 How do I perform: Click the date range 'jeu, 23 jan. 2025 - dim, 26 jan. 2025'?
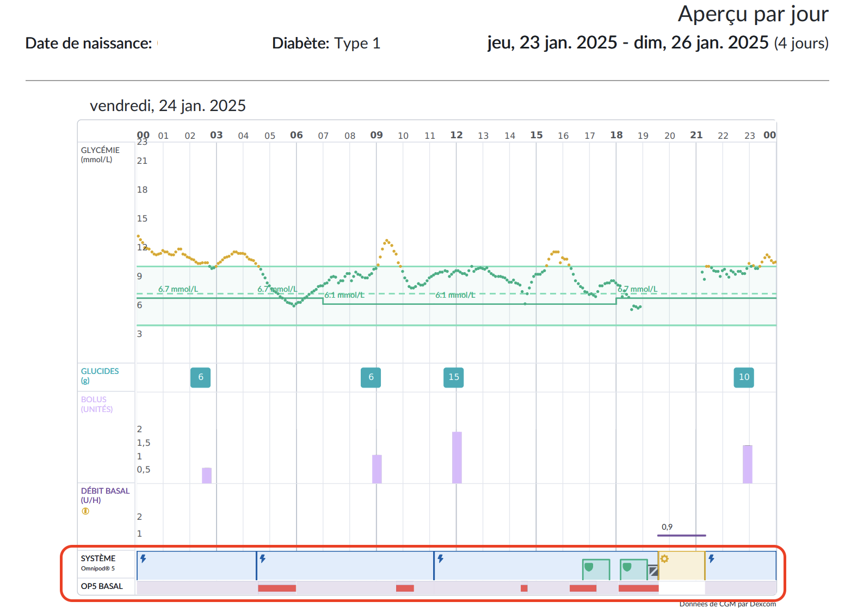tap(628, 42)
